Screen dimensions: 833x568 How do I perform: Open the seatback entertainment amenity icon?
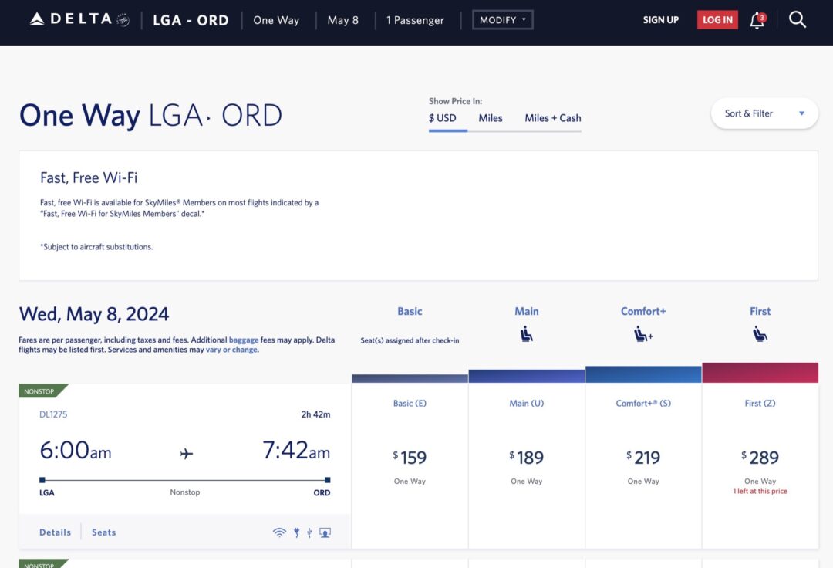point(325,532)
